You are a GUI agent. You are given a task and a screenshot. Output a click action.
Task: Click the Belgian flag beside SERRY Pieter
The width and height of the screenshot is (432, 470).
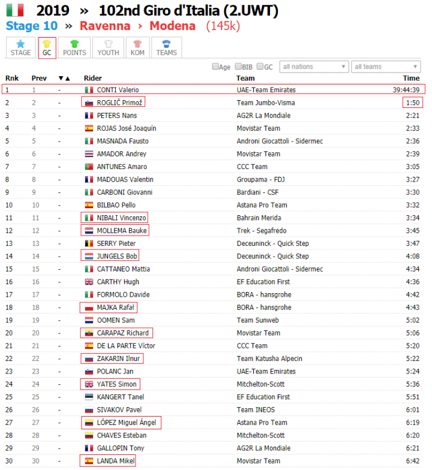click(x=89, y=243)
